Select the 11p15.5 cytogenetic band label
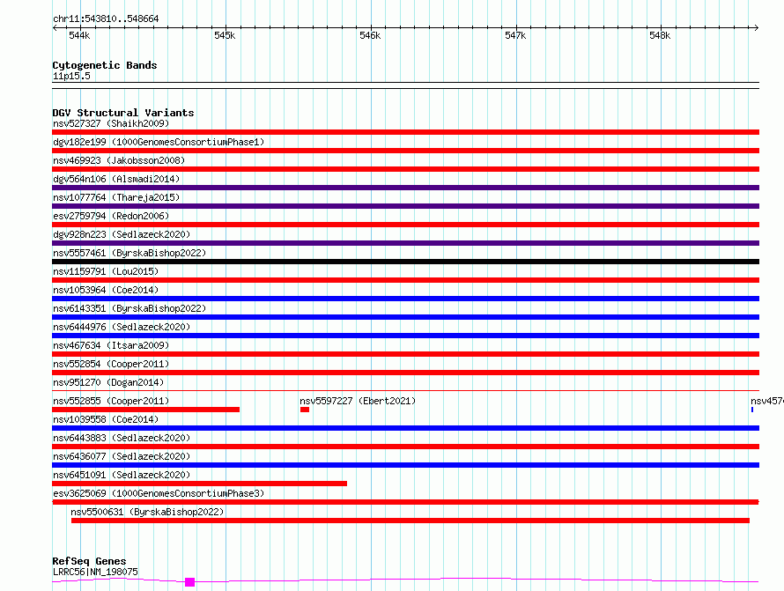784x591 pixels. 70,76
